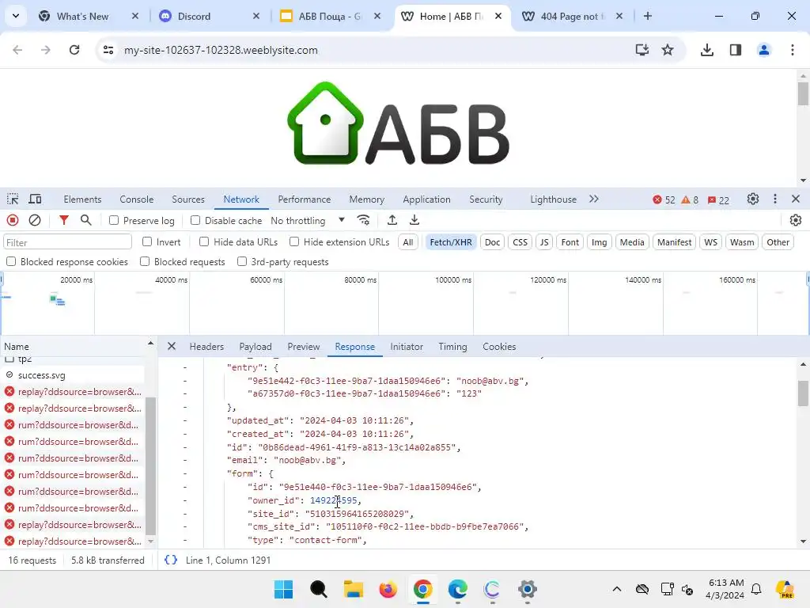Show hidden system tray icons
Image resolution: width=810 pixels, height=608 pixels.
coord(617,589)
